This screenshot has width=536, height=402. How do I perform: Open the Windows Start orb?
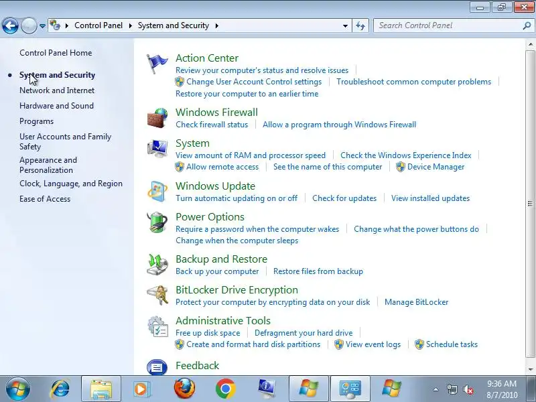click(17, 389)
